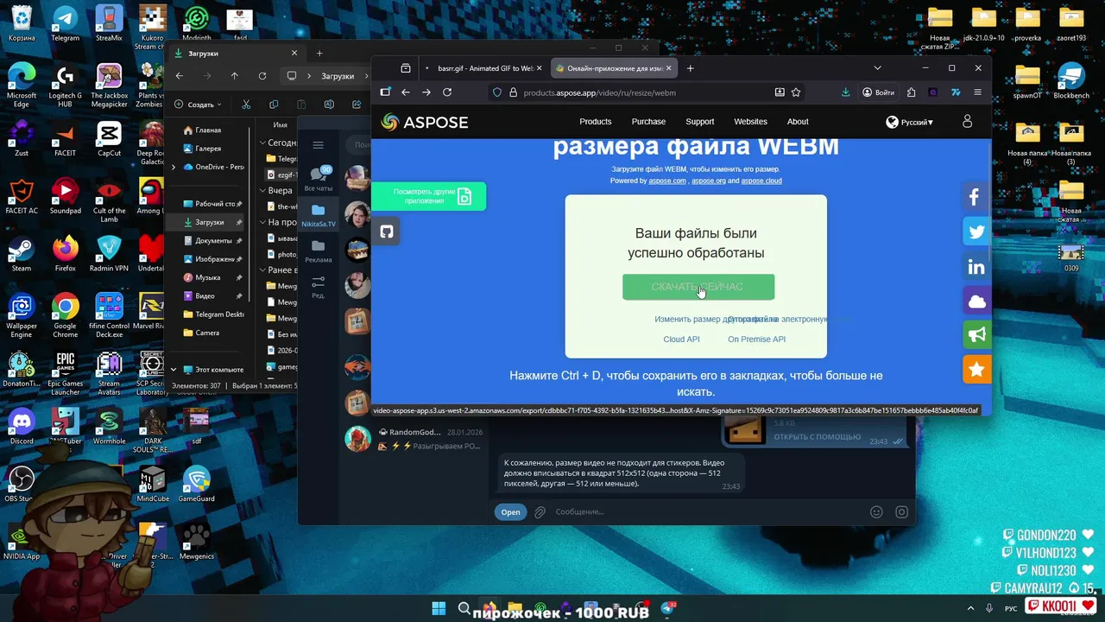Image resolution: width=1105 pixels, height=622 pixels.
Task: Bookmark page with the star icon in address bar
Action: (796, 92)
